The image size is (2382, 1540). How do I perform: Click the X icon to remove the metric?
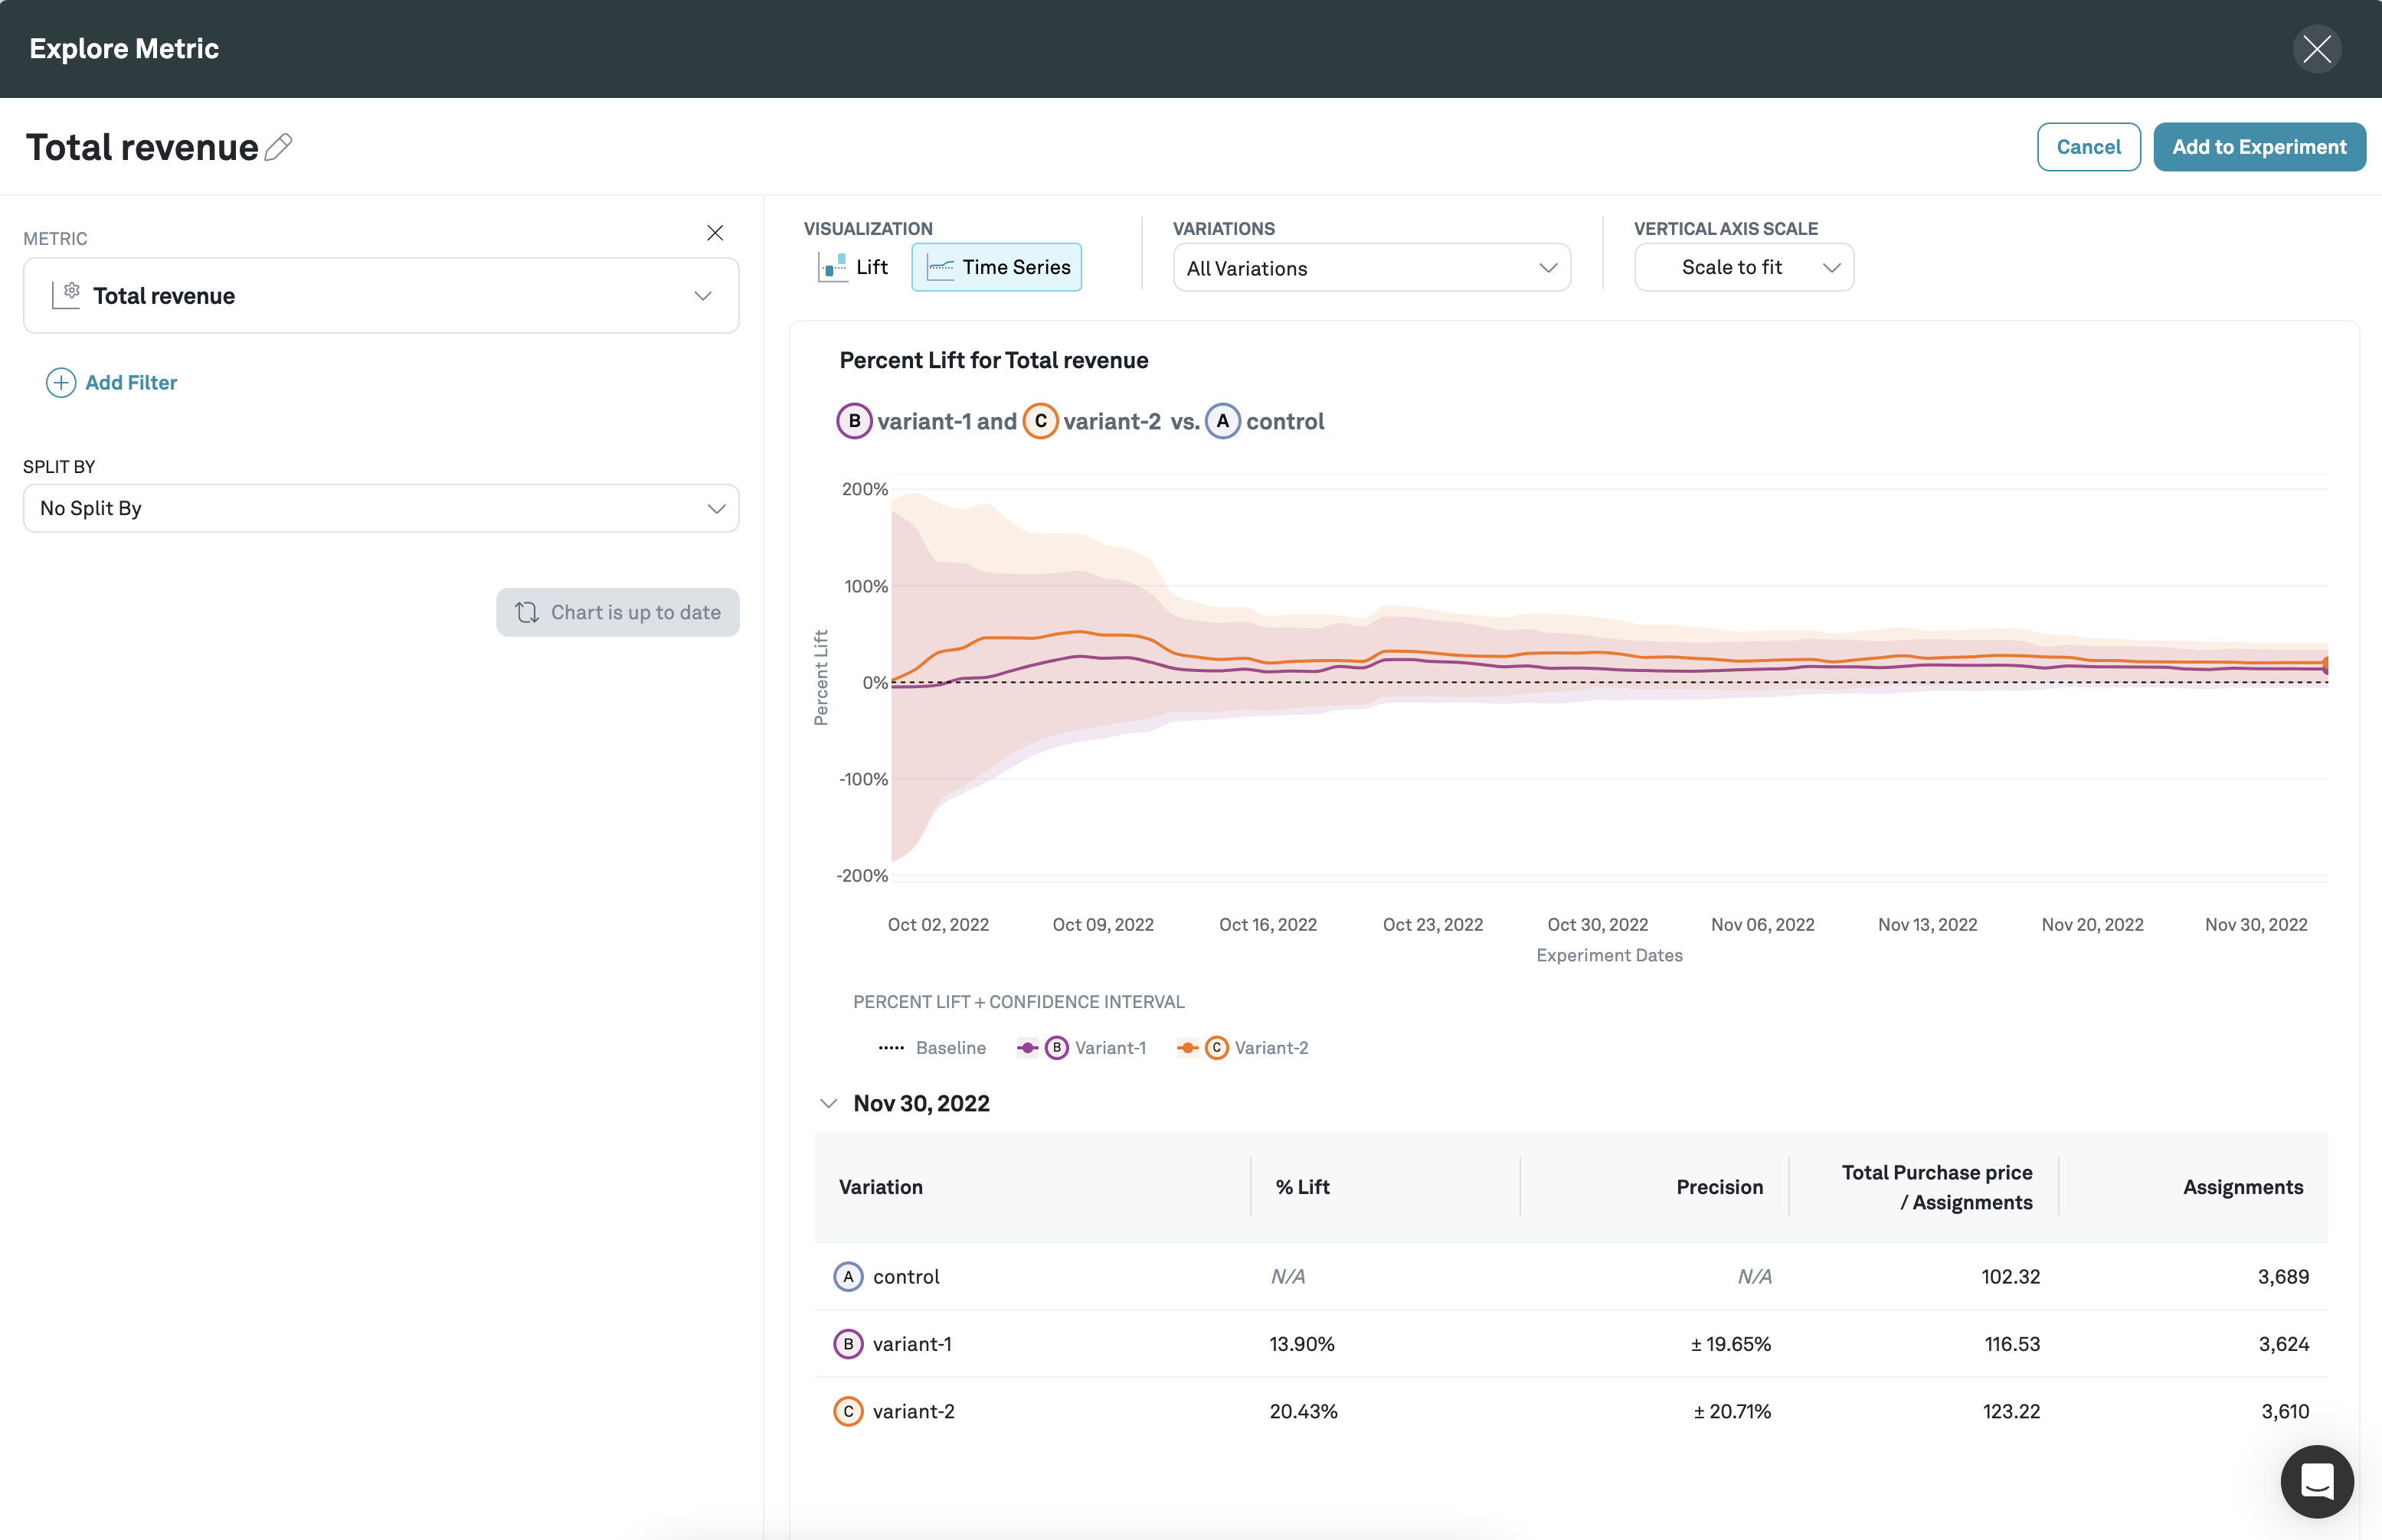point(715,233)
